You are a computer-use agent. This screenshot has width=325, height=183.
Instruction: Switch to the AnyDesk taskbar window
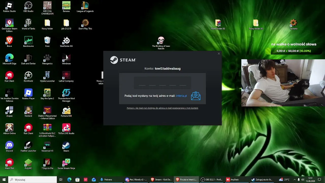point(237,180)
